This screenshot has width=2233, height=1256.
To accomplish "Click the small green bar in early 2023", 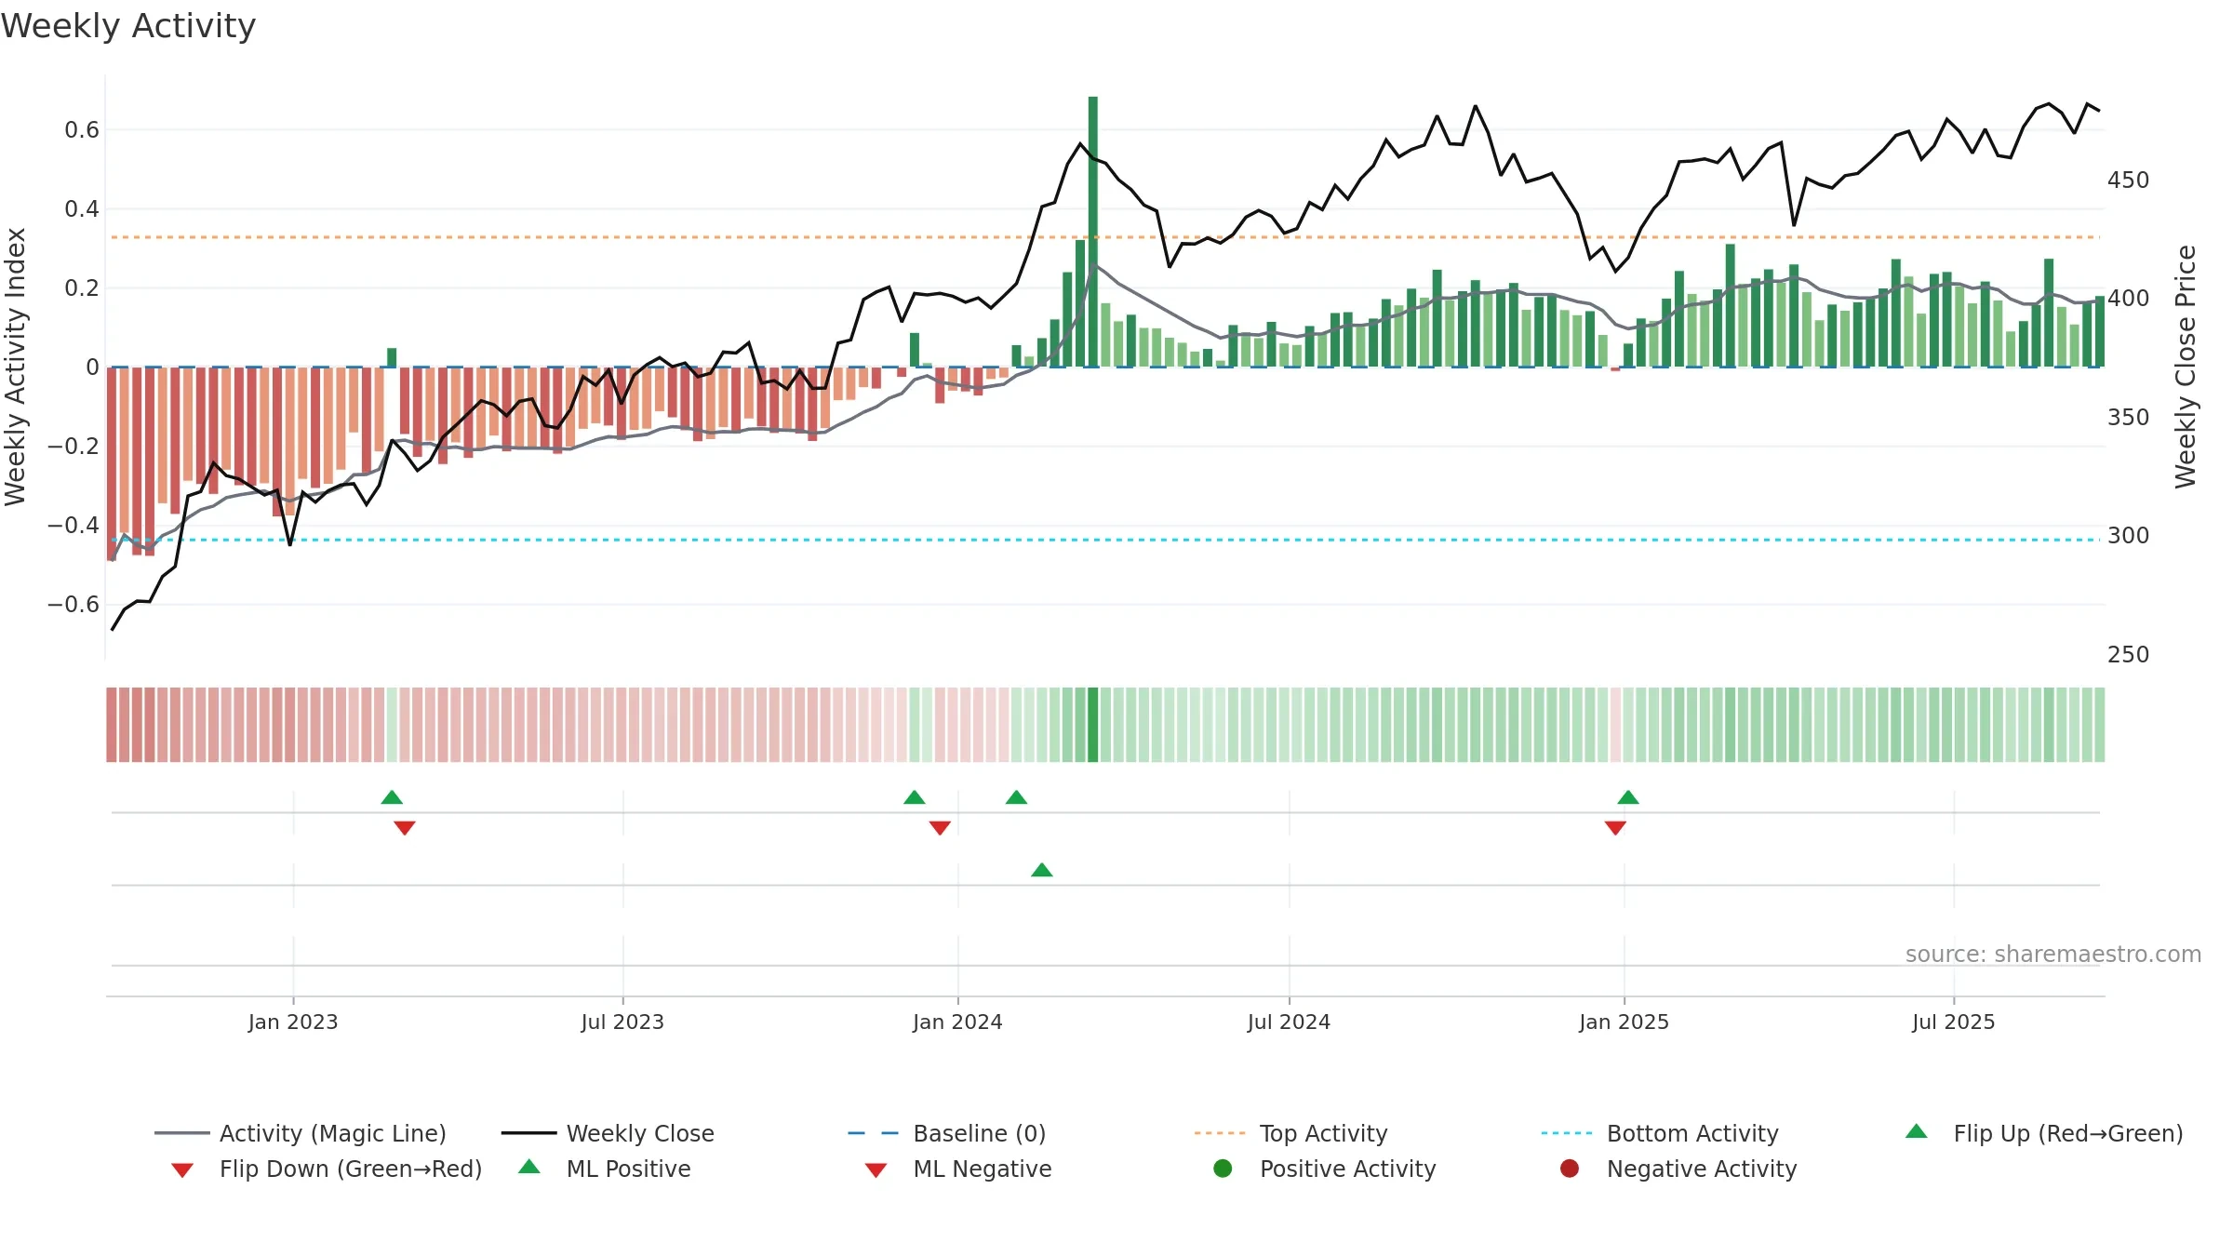I will pyautogui.click(x=392, y=357).
